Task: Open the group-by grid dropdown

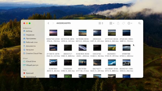Action: click(x=112, y=23)
